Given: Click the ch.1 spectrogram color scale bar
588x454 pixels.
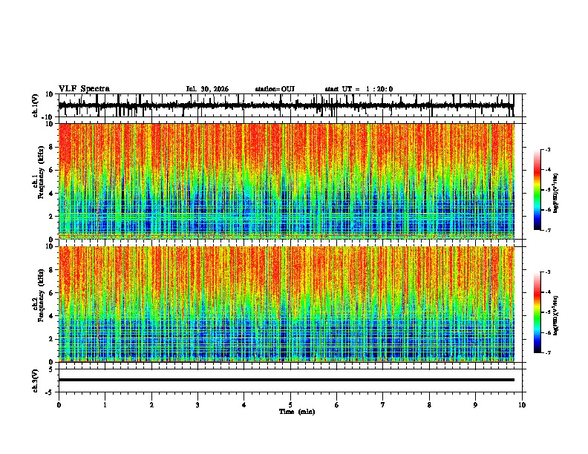Looking at the screenshot, I should tap(538, 190).
